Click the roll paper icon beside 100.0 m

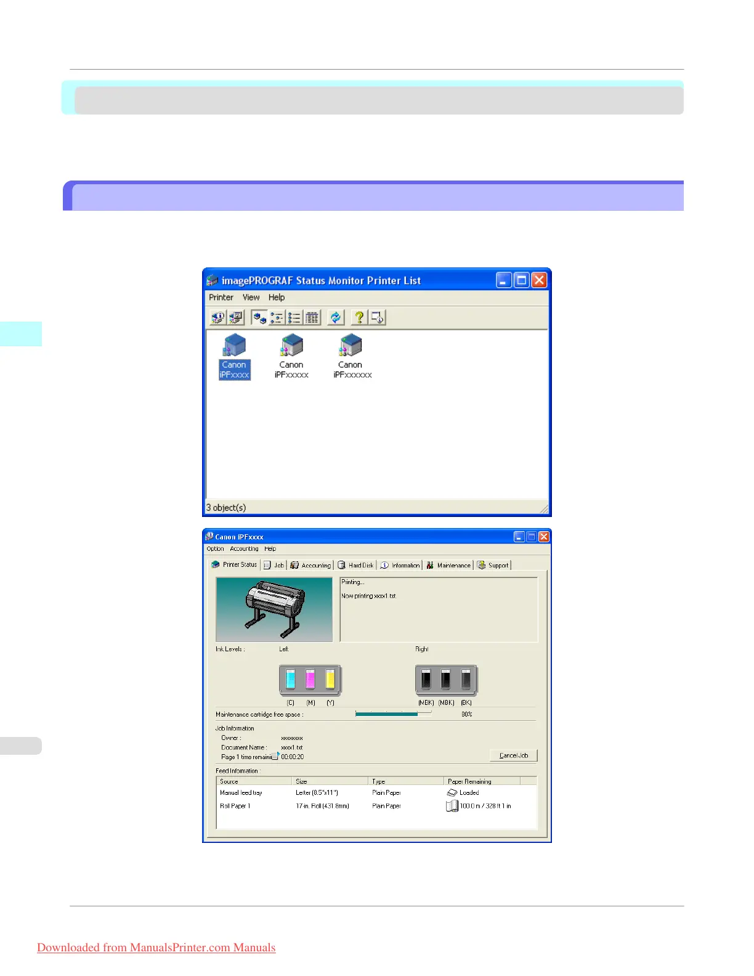pos(452,806)
